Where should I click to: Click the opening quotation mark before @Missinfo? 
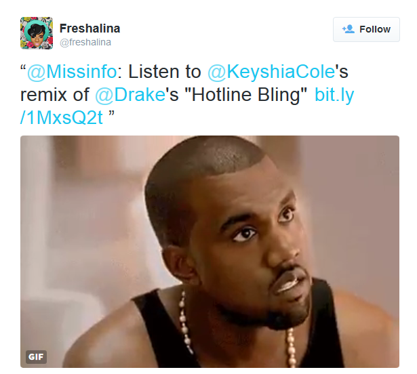pos(24,68)
